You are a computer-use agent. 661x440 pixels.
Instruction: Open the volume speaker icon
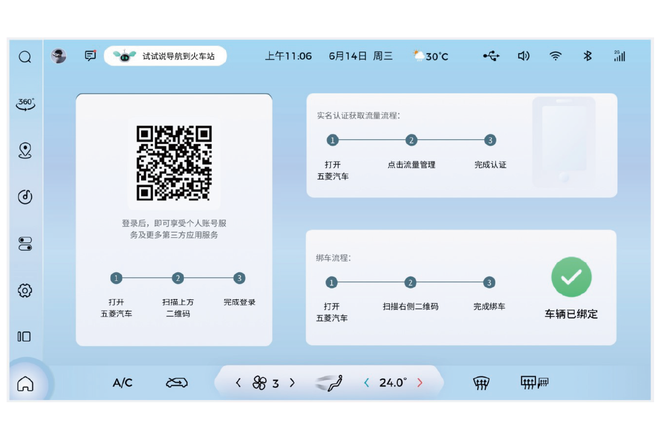pyautogui.click(x=524, y=56)
